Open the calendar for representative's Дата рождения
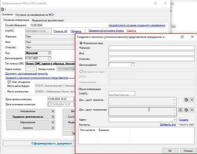Screen dimensions: 197x154 point(133,65)
